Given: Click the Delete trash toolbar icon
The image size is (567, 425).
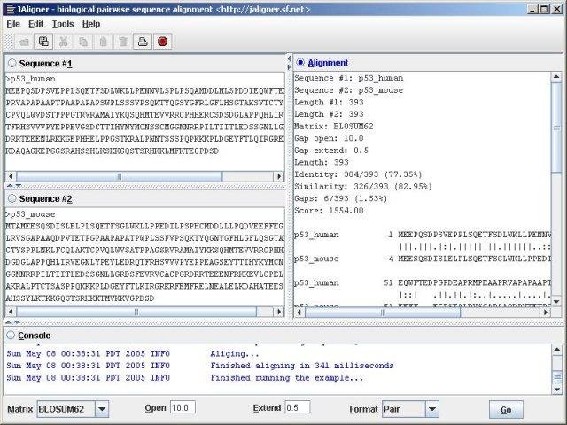Looking at the screenshot, I should point(123,42).
